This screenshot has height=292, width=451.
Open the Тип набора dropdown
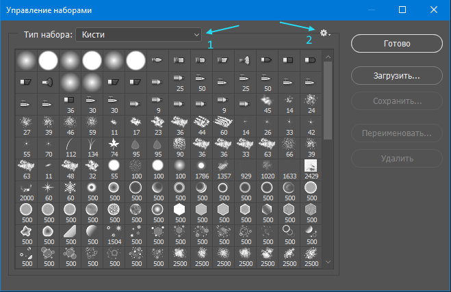(x=138, y=35)
